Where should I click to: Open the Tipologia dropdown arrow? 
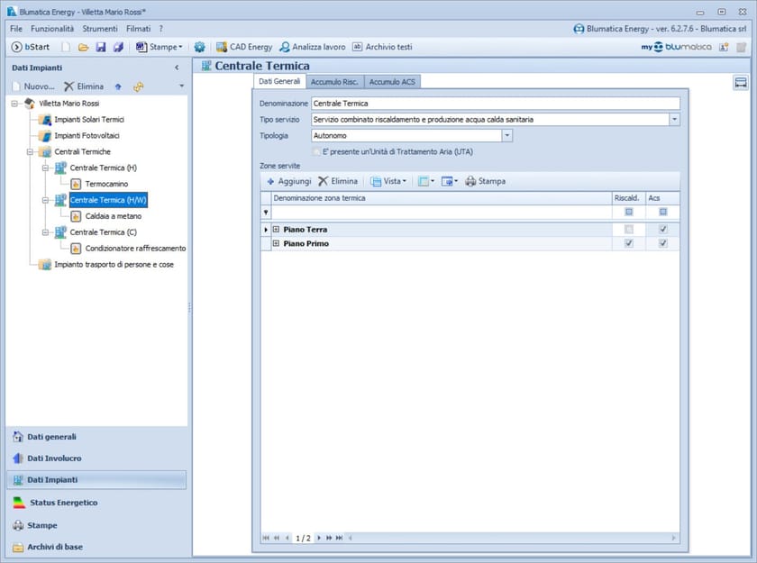(506, 135)
